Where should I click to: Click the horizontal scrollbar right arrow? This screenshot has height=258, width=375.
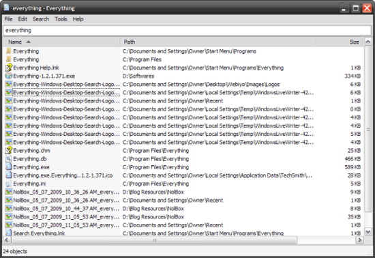359,240
